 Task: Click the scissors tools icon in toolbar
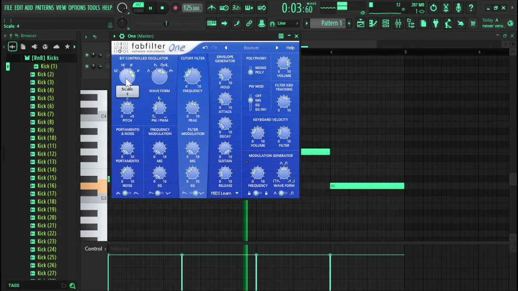pyautogui.click(x=446, y=8)
